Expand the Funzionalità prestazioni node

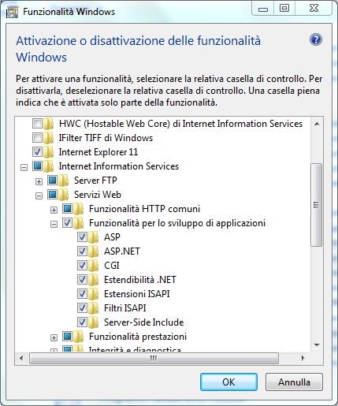click(54, 337)
